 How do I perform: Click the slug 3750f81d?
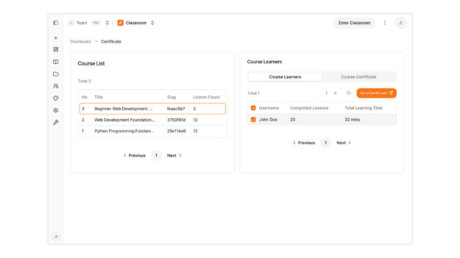click(x=176, y=120)
